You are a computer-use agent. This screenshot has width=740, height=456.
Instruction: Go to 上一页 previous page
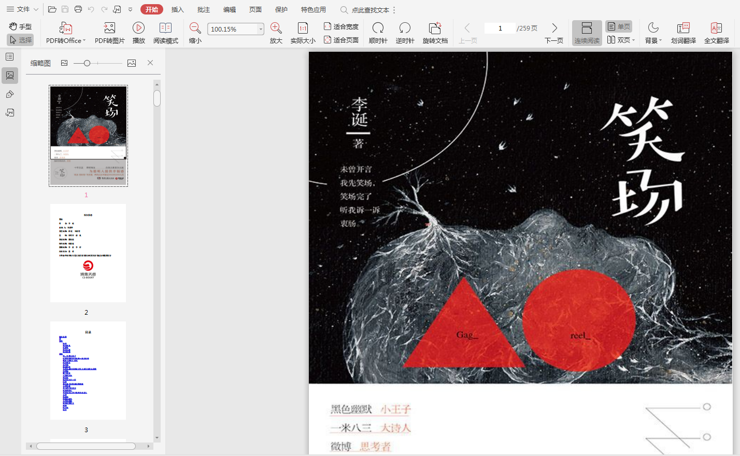tap(467, 34)
